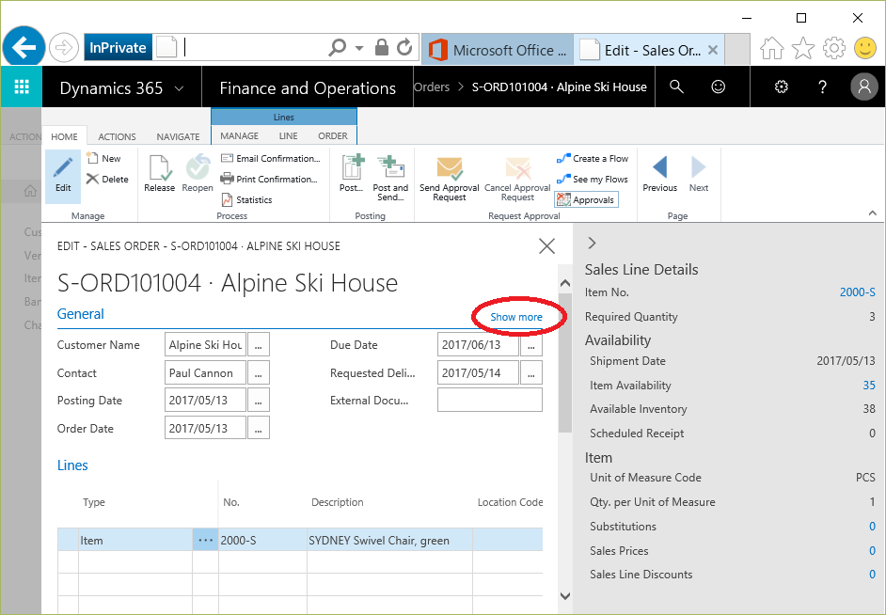Select the MANAGE tab under Lines
This screenshot has height=615, width=886.
click(240, 136)
